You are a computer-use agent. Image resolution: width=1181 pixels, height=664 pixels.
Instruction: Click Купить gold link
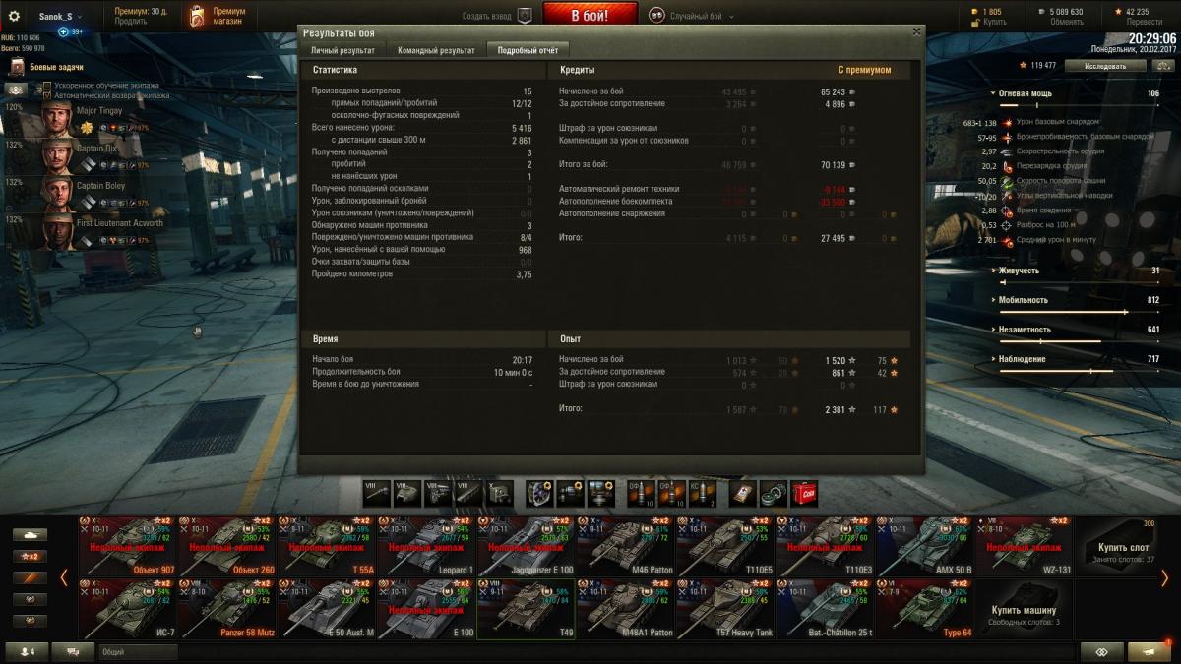click(995, 22)
